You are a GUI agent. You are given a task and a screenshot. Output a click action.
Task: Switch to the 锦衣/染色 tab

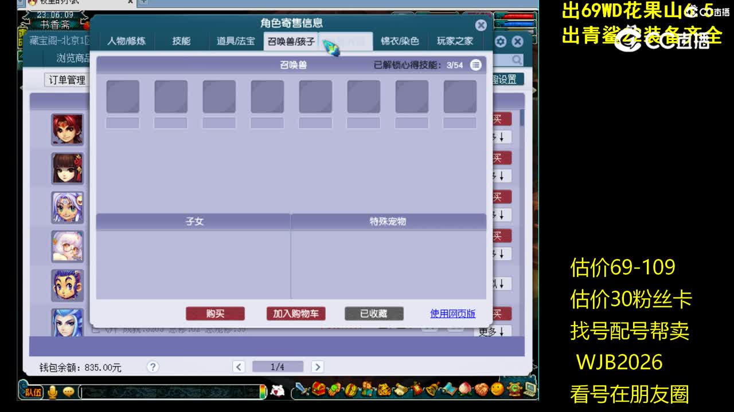pyautogui.click(x=400, y=41)
